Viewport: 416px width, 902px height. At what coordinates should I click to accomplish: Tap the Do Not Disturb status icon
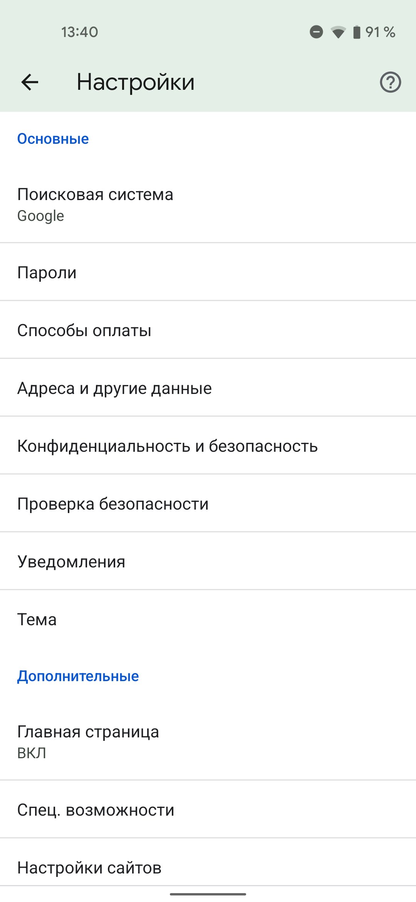[x=316, y=32]
